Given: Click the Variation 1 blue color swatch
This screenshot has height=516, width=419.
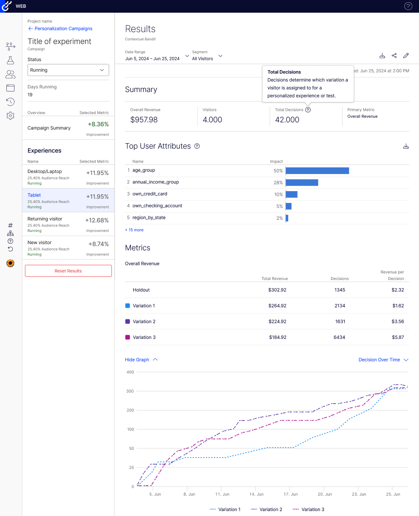Looking at the screenshot, I should [128, 306].
